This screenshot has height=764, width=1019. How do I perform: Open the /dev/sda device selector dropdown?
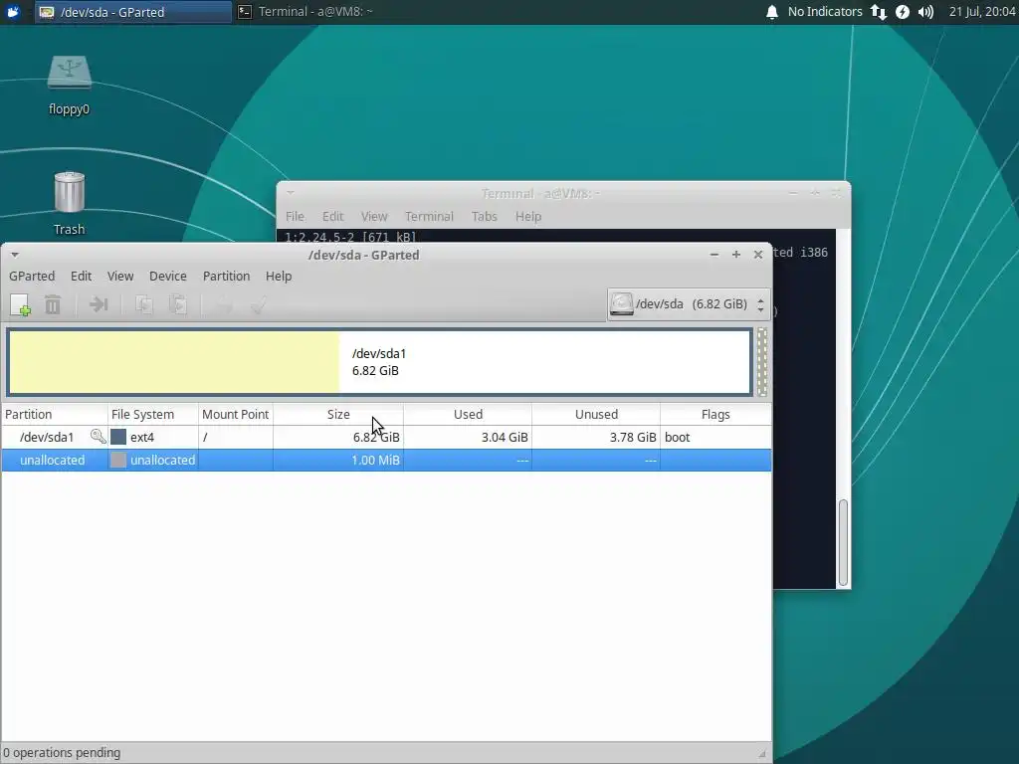coord(689,304)
